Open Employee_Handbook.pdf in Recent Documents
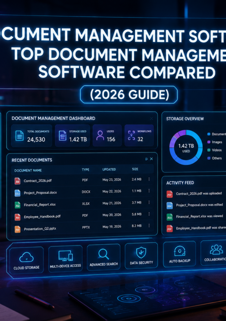The width and height of the screenshot is (226, 321). pos(42,217)
